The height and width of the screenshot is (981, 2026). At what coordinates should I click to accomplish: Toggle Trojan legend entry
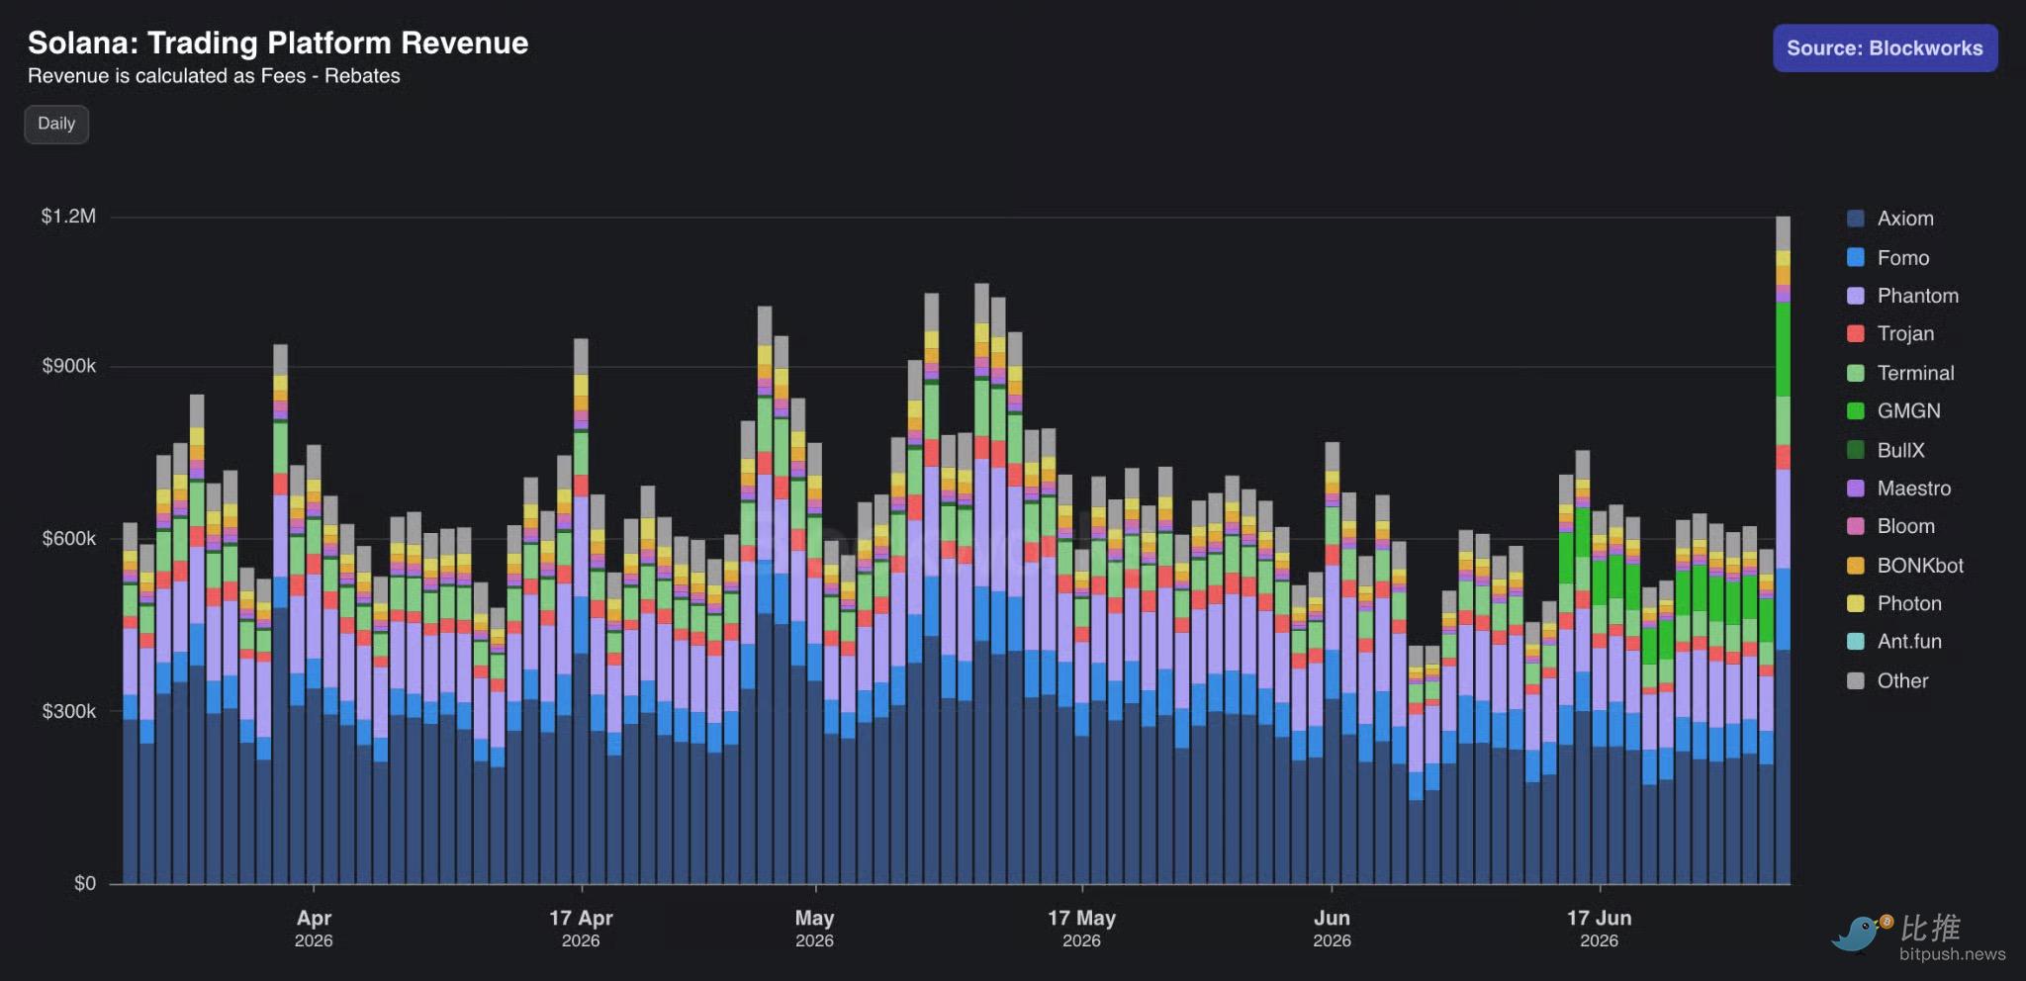[1890, 333]
